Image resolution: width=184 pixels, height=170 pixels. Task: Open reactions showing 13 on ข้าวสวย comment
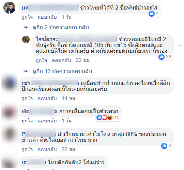click(108, 117)
